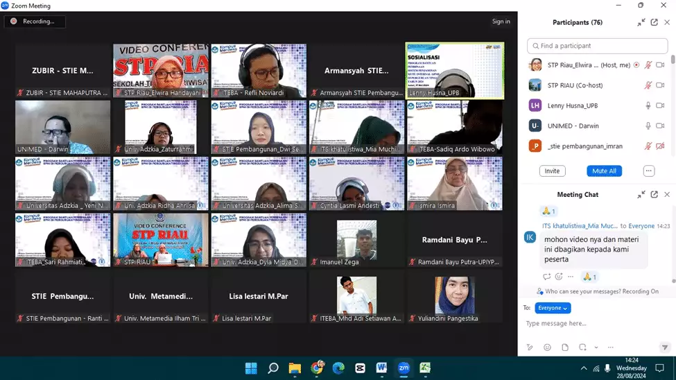Pop out the Participants panel into its own window
The height and width of the screenshot is (380, 676).
tap(654, 22)
